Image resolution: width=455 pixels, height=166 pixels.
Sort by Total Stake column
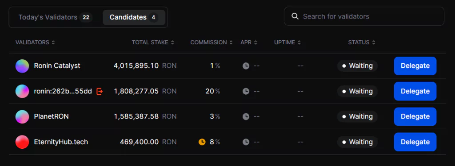click(153, 42)
